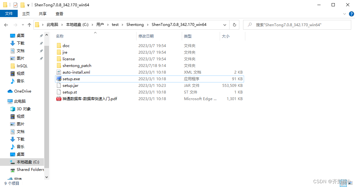355x187 pixels.
Task: Click the 9 个项目 status bar text
Action: [x=12, y=183]
